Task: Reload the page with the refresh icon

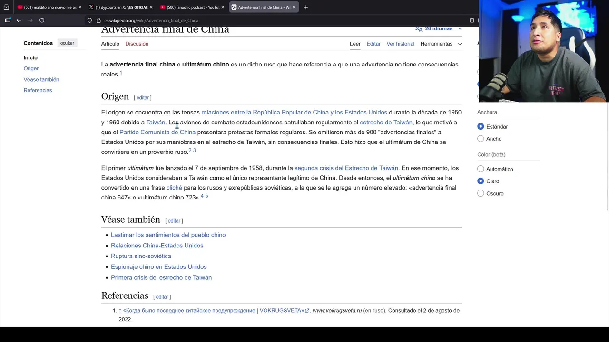Action: [42, 20]
